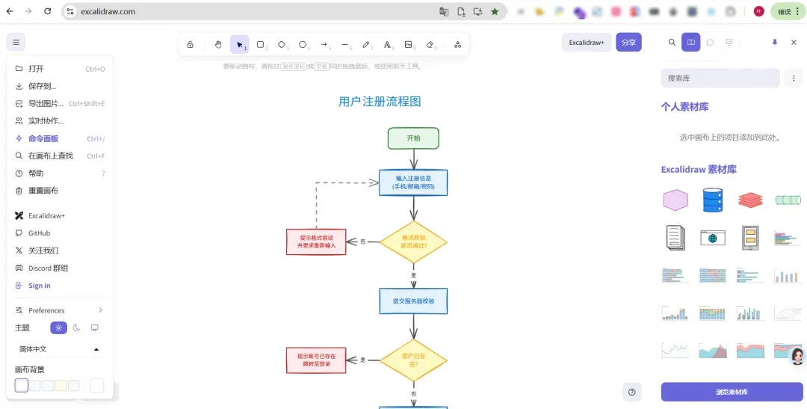Image resolution: width=807 pixels, height=409 pixels.
Task: Open the library options three-dot menu
Action: click(x=794, y=79)
